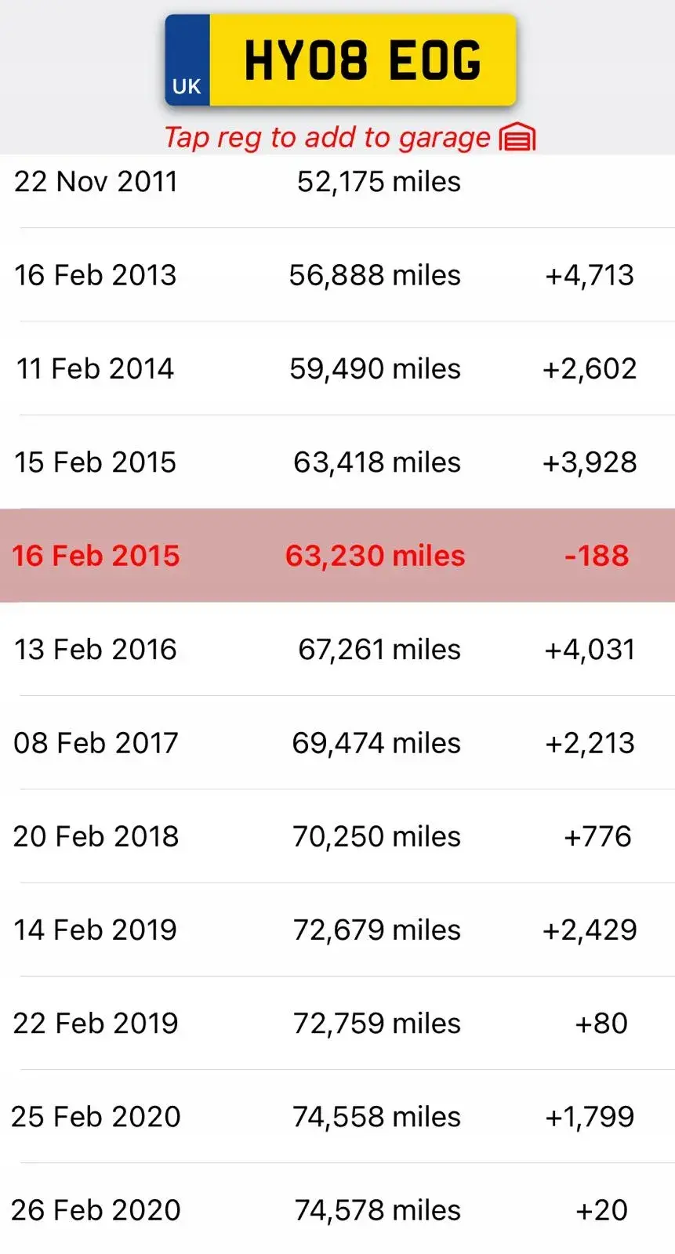Select the 22 Nov 2011 mileage row
Image resolution: width=675 pixels, height=1254 pixels.
[337, 182]
